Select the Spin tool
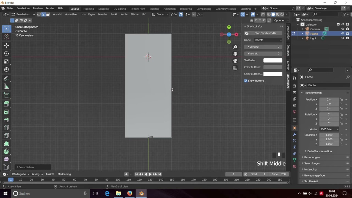352x198 pixels. click(x=7, y=152)
